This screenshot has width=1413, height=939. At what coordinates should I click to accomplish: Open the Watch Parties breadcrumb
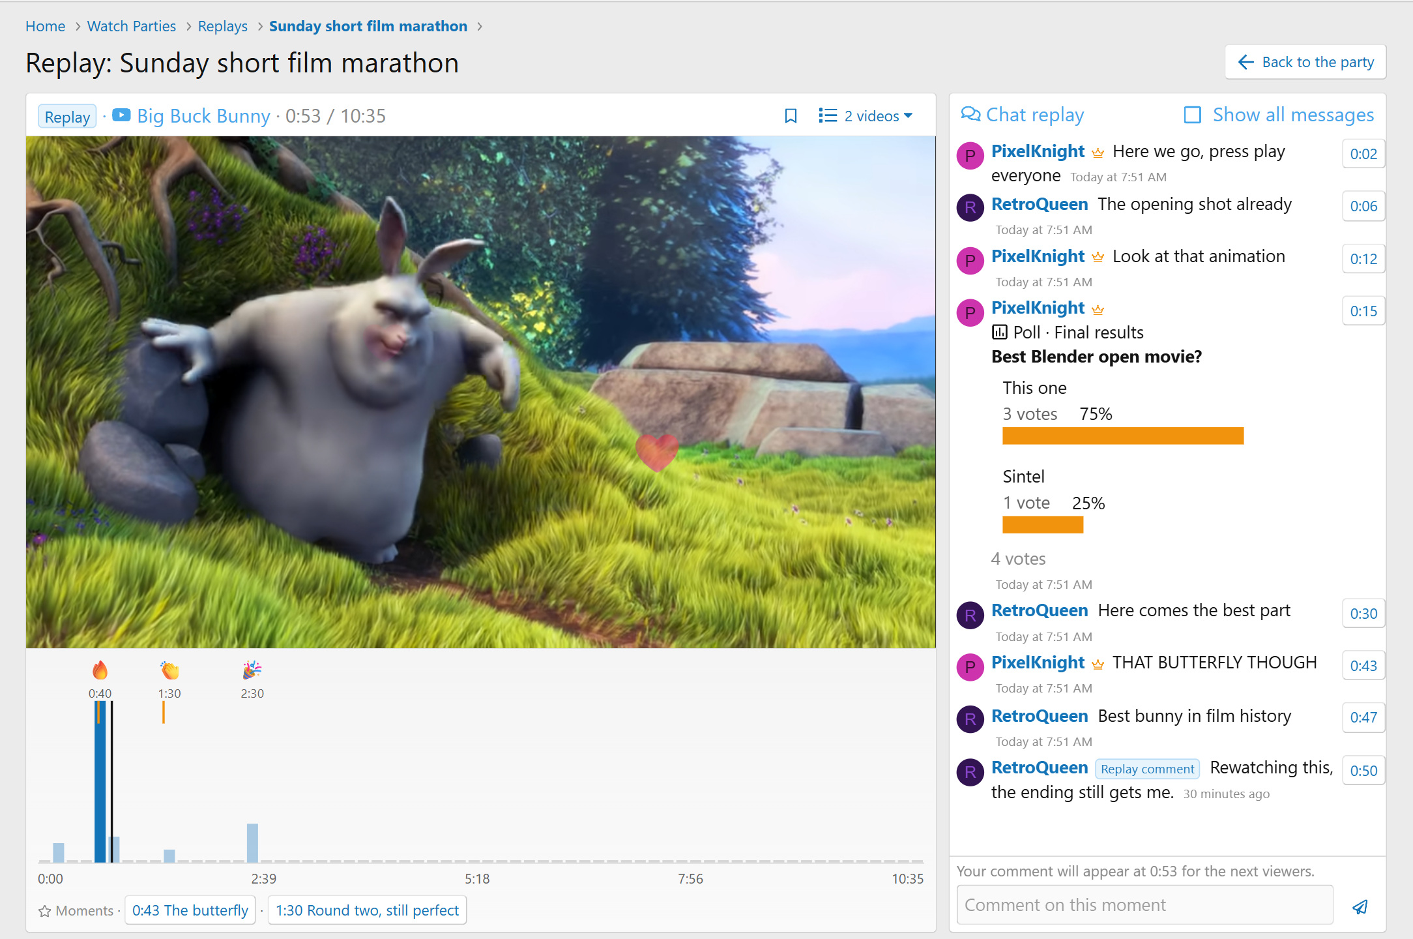pyautogui.click(x=132, y=26)
